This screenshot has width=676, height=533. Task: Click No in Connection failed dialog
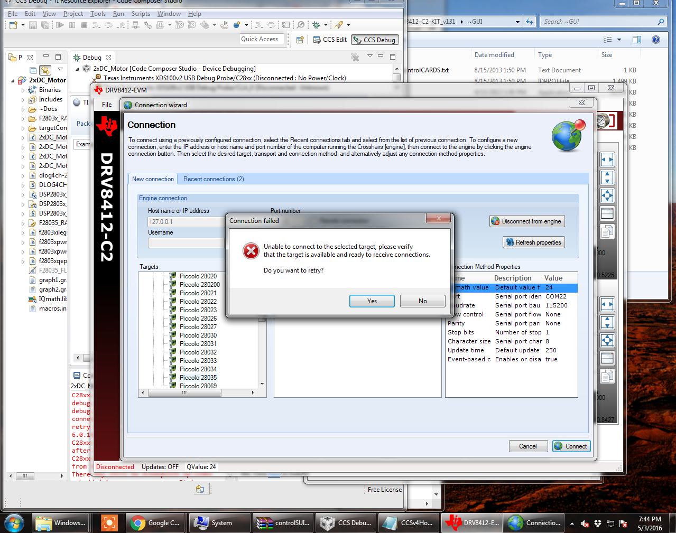pos(423,301)
